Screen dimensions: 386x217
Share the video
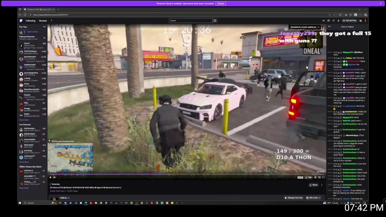coord(314,185)
